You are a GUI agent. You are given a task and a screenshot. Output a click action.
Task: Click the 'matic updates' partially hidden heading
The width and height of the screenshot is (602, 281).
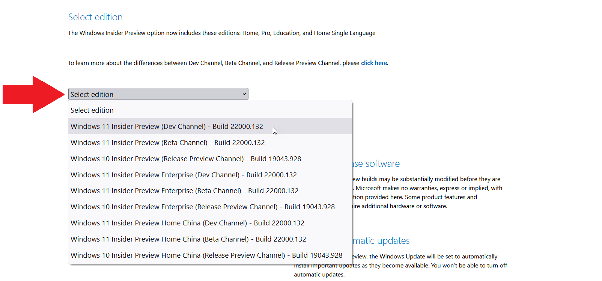tap(381, 240)
